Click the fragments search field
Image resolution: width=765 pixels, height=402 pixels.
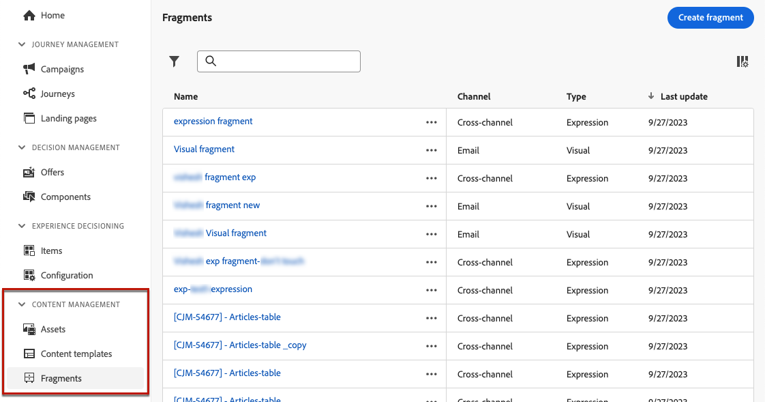tap(286, 61)
